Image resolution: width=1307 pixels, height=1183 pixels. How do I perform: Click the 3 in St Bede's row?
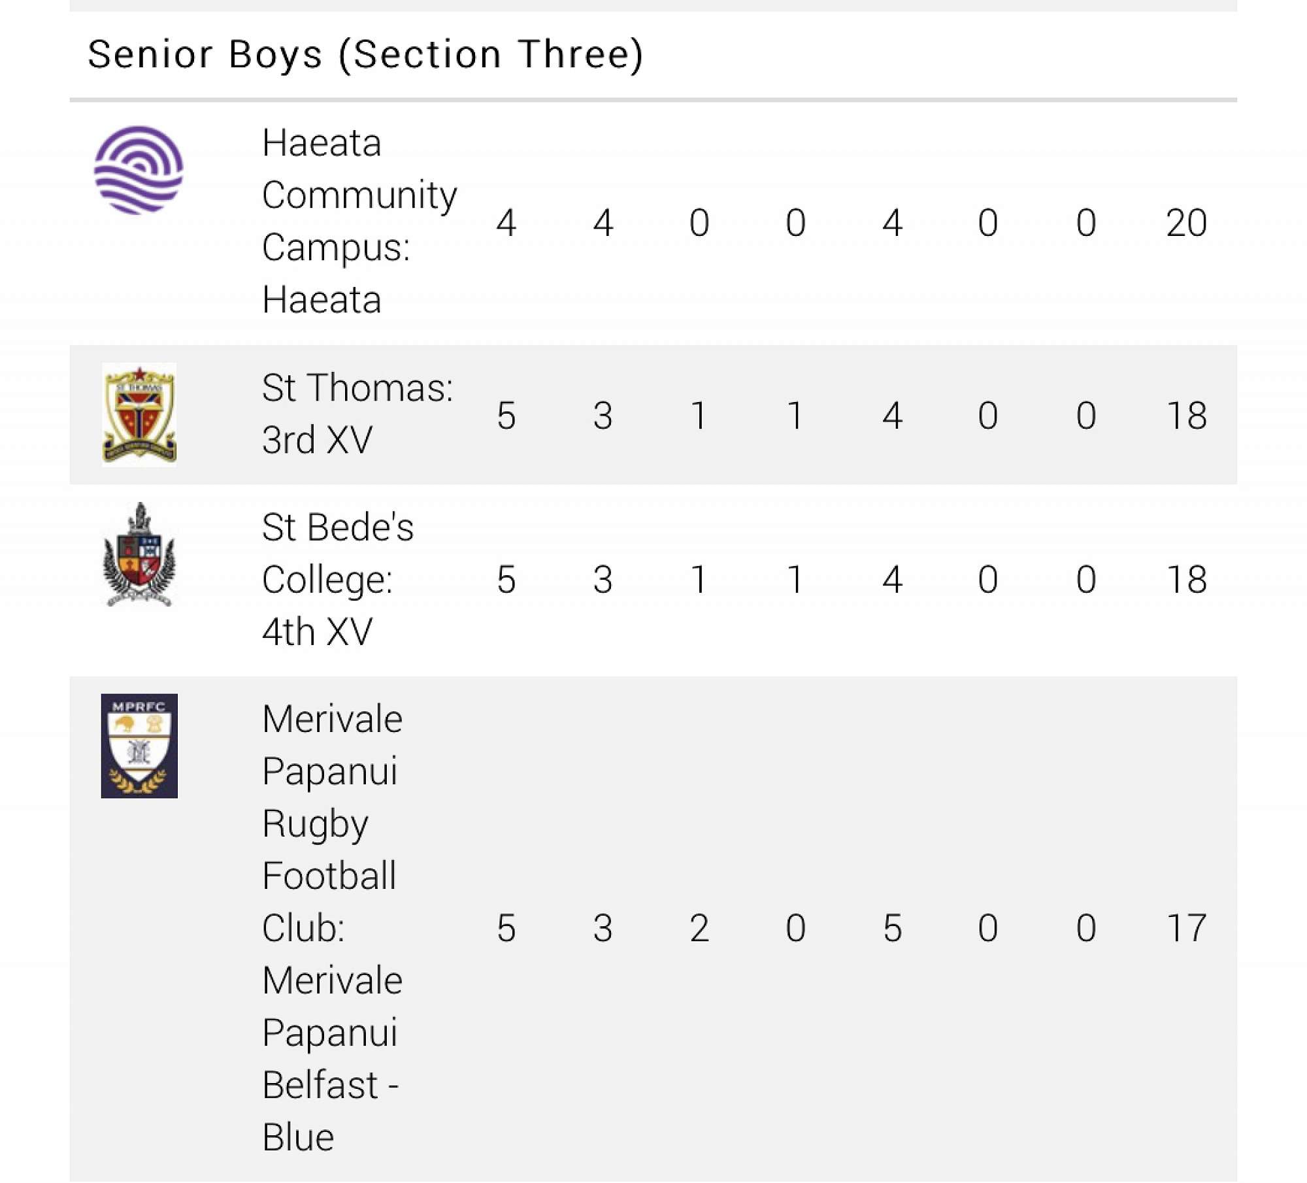tap(603, 580)
